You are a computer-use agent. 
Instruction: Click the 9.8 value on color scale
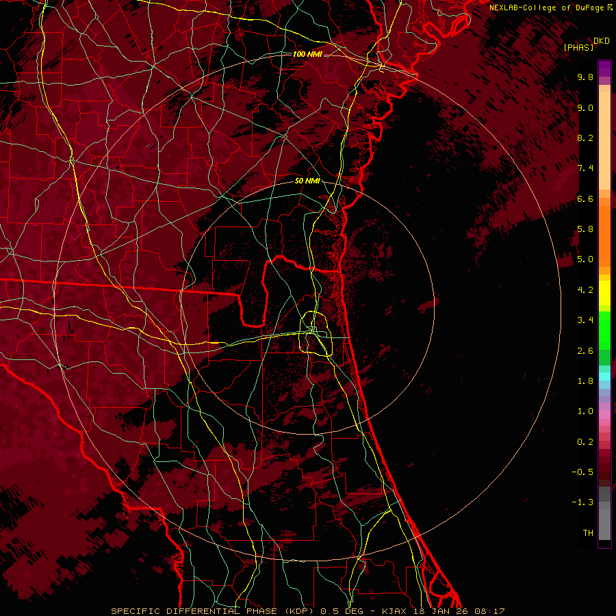coord(585,77)
